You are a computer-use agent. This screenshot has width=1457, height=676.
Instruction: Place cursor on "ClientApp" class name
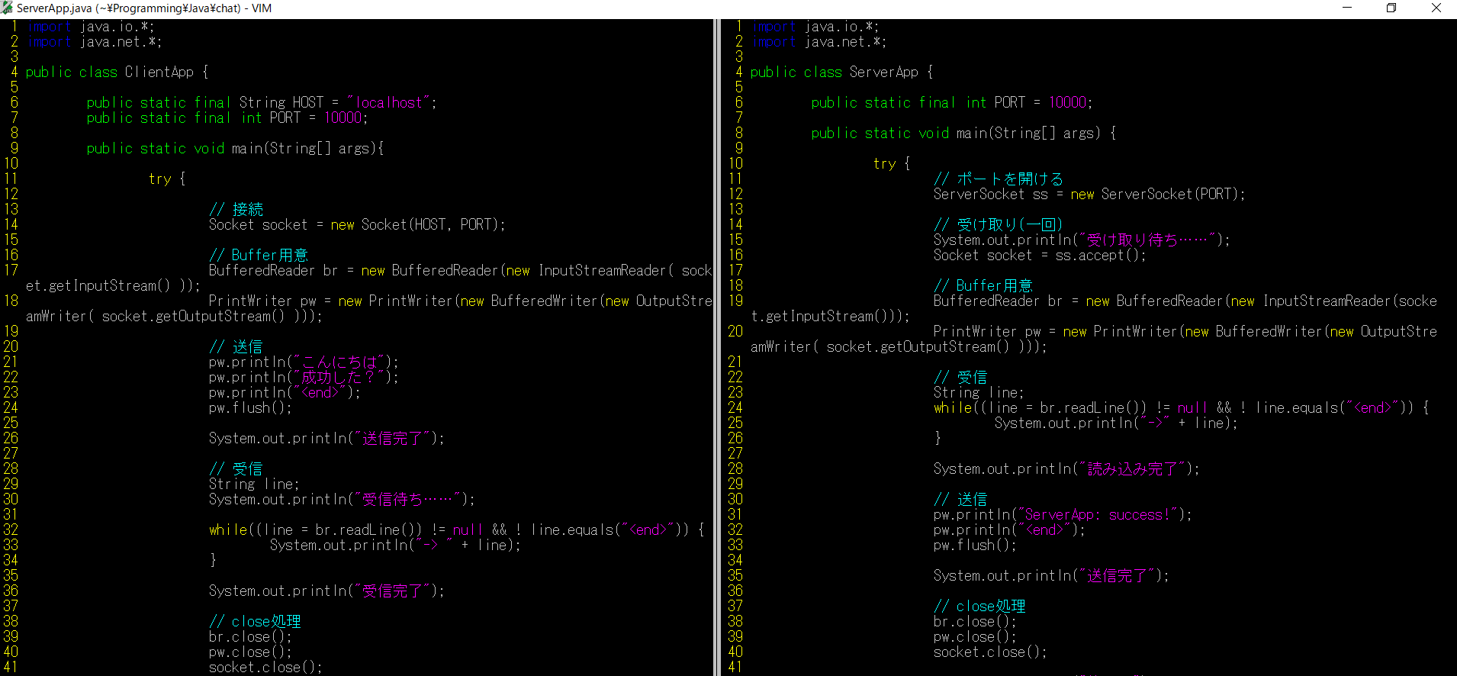point(159,72)
